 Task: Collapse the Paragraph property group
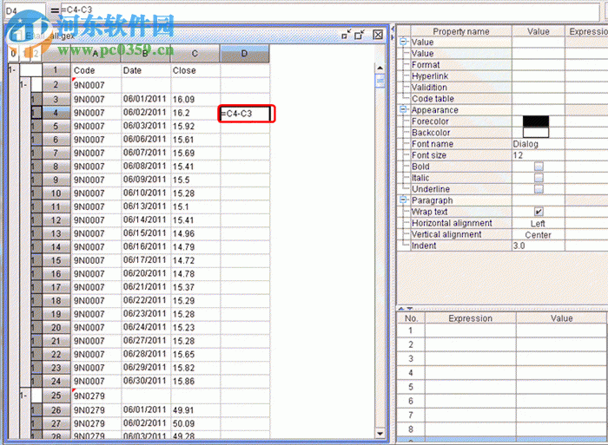point(404,200)
